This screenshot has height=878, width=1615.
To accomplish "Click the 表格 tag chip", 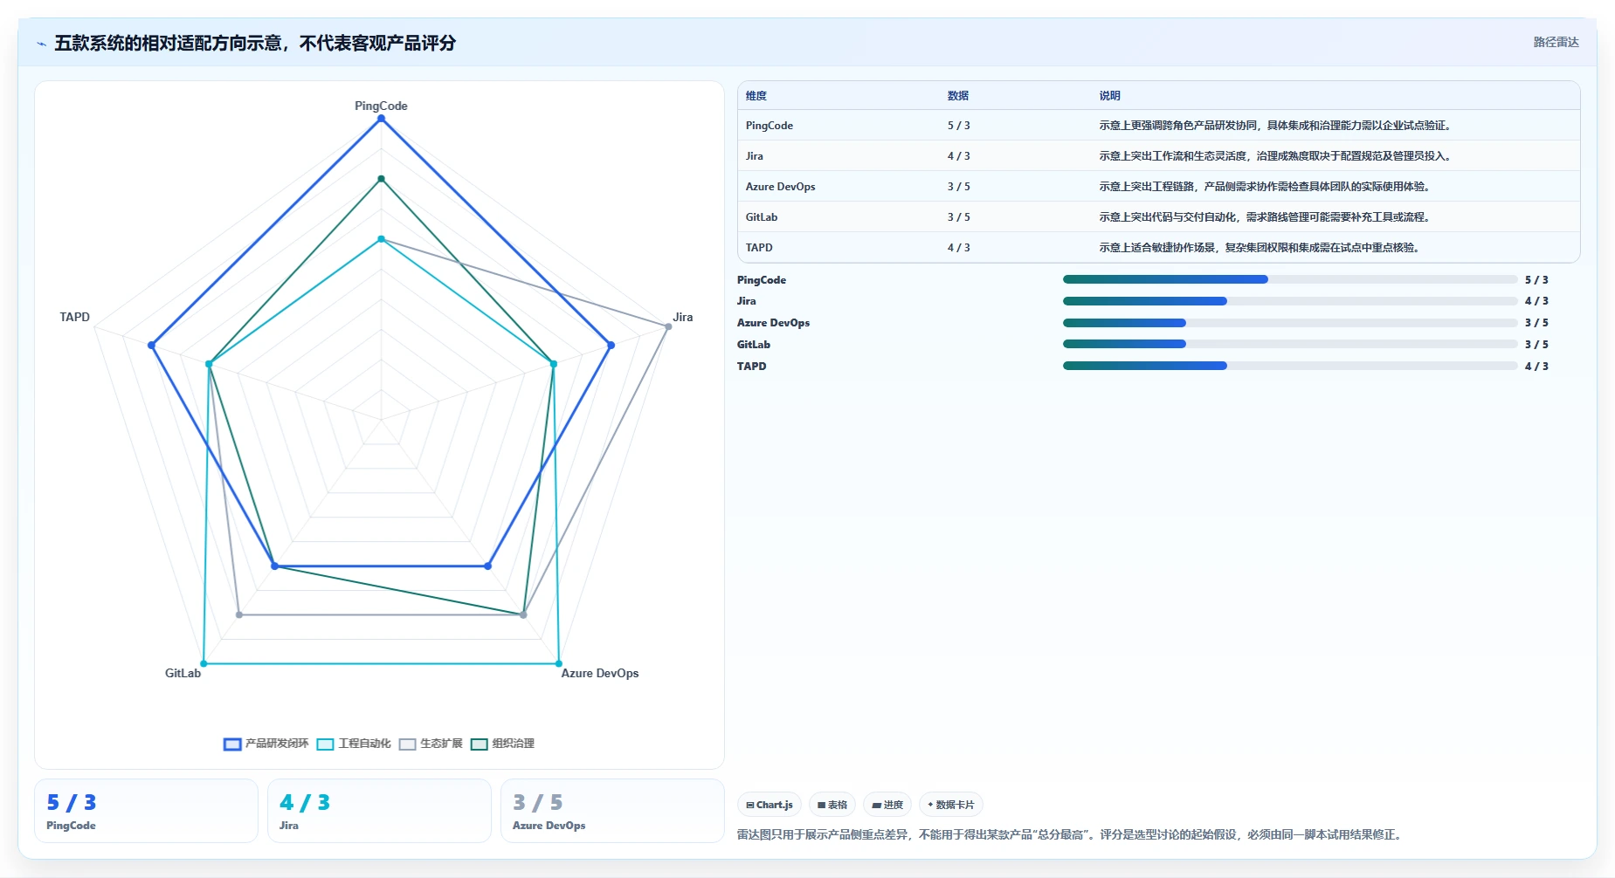I will [832, 805].
